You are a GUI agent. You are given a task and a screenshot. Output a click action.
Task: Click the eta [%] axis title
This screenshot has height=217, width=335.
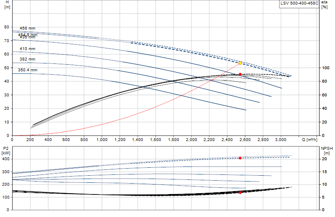tap(324, 5)
